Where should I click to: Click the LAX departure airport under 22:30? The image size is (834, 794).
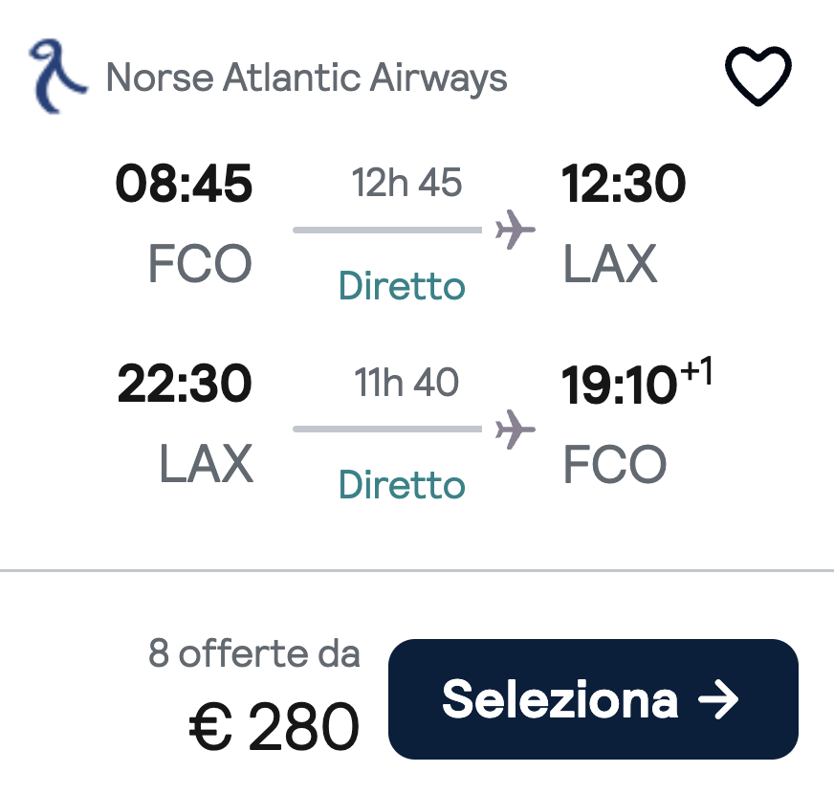click(206, 464)
